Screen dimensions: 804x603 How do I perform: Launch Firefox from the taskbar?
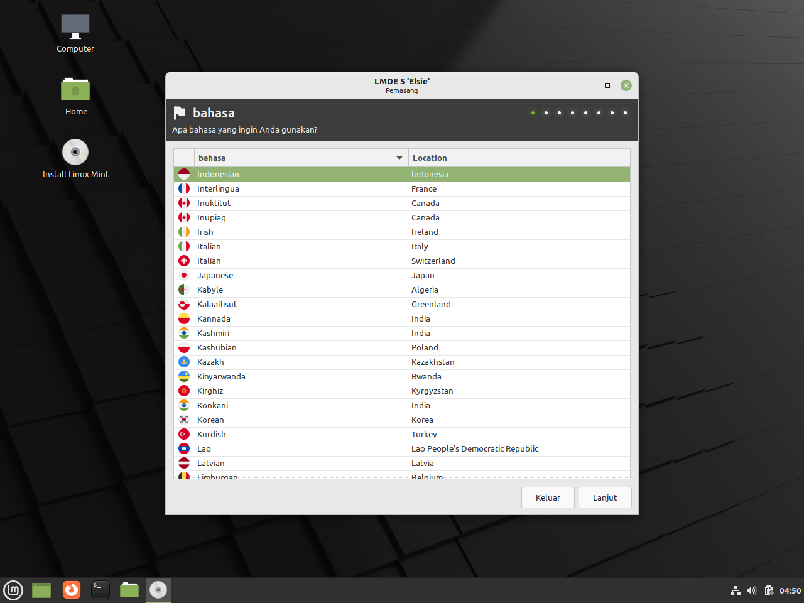tap(72, 590)
